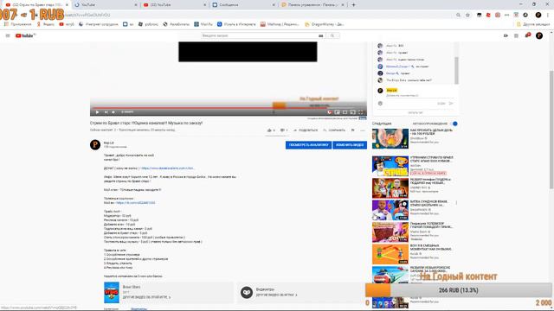Open options for БИТВА СУНДУКОВ video
The image size is (554, 311).
(456, 203)
